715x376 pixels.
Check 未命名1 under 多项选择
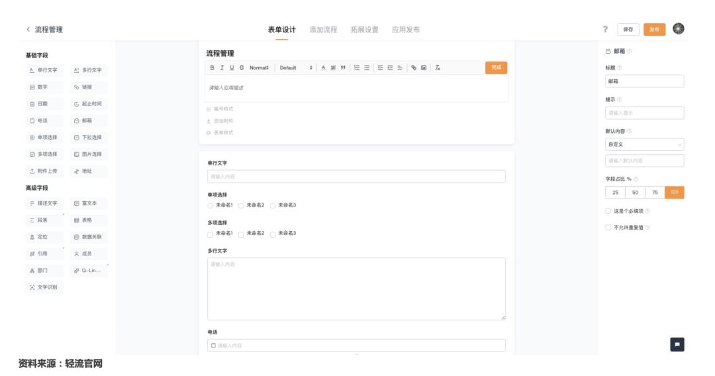coord(211,234)
